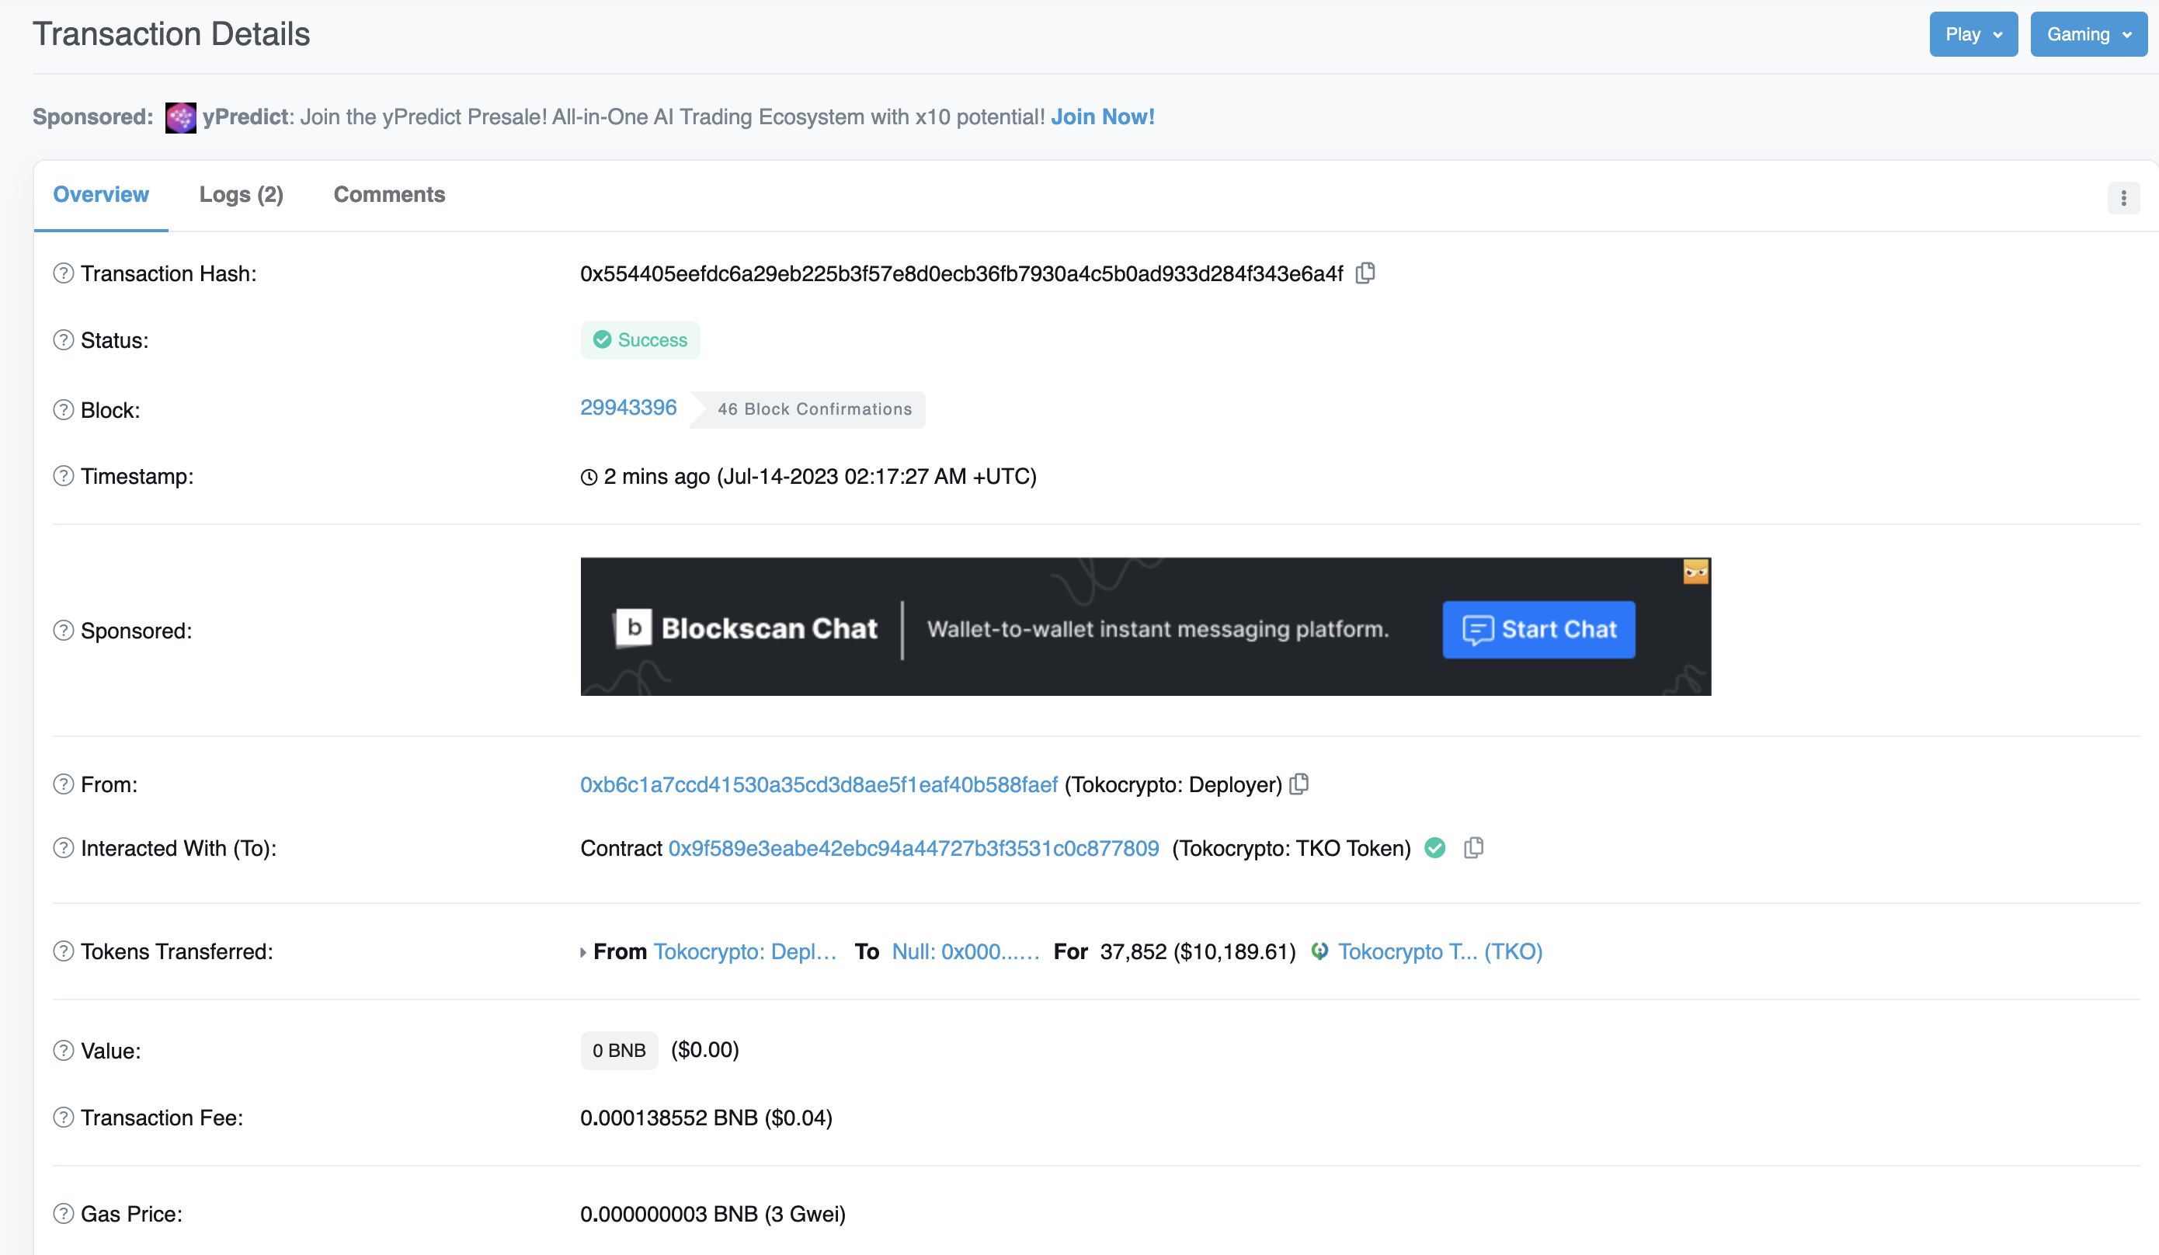Open the Tokocrypto: Depl... sender link
Screen dimensions: 2159x1255
(745, 951)
